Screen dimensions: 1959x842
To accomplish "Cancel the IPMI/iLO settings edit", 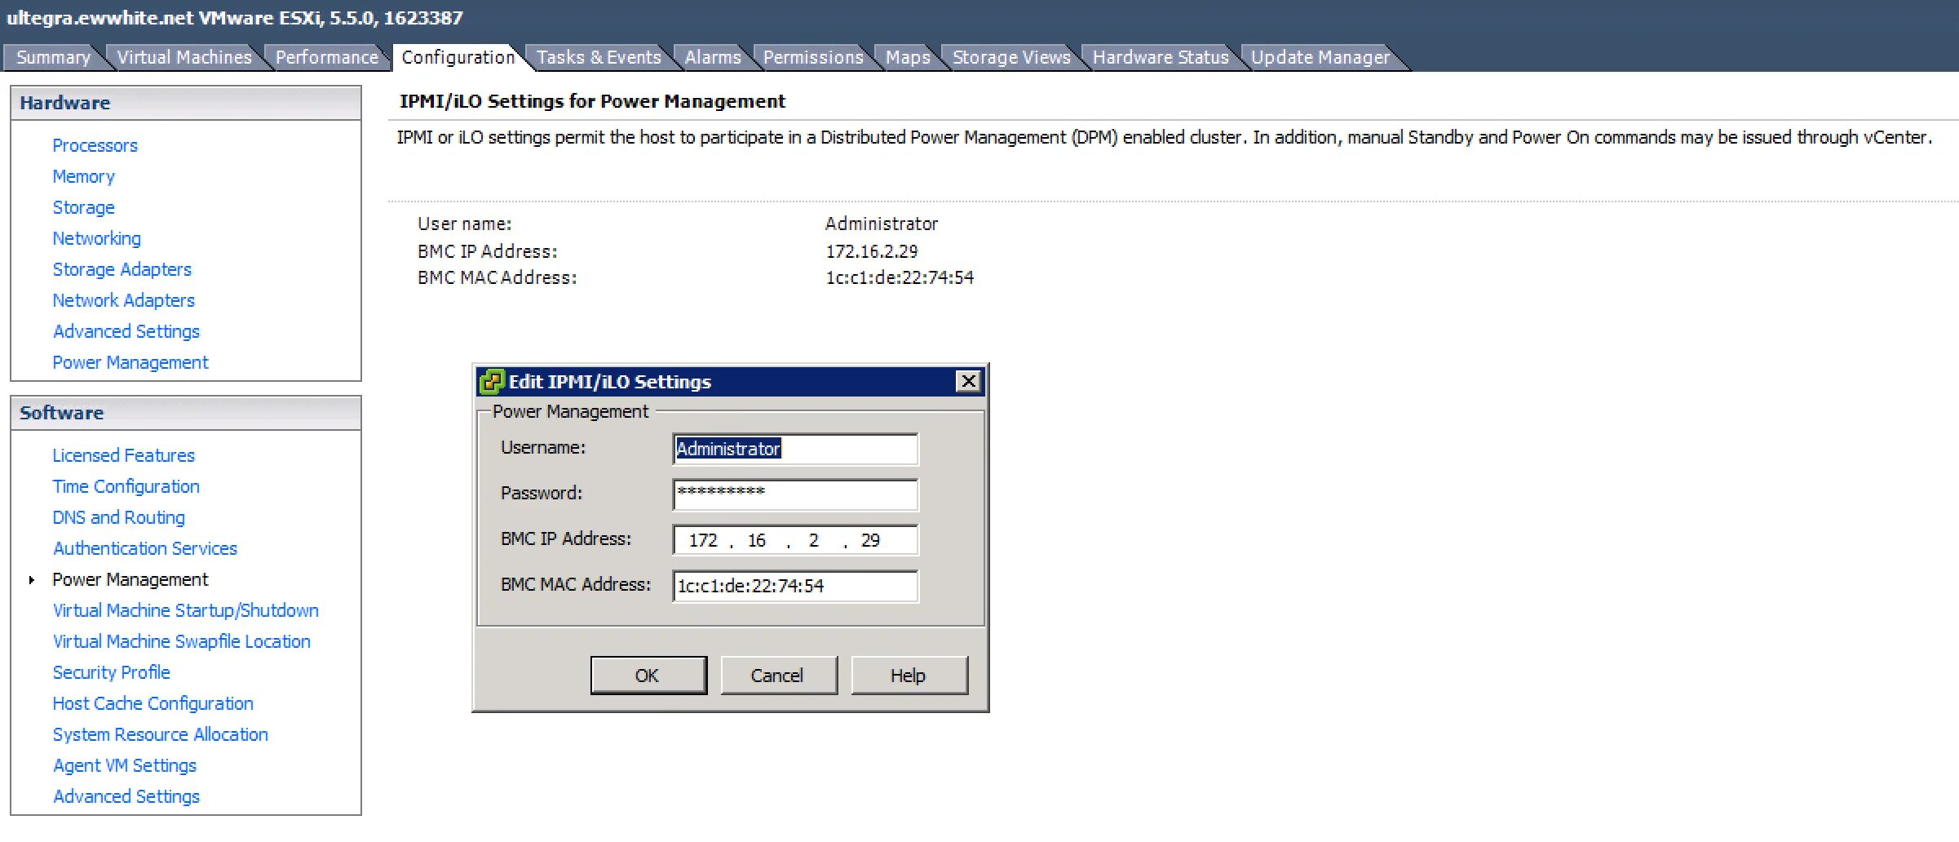I will pos(778,676).
